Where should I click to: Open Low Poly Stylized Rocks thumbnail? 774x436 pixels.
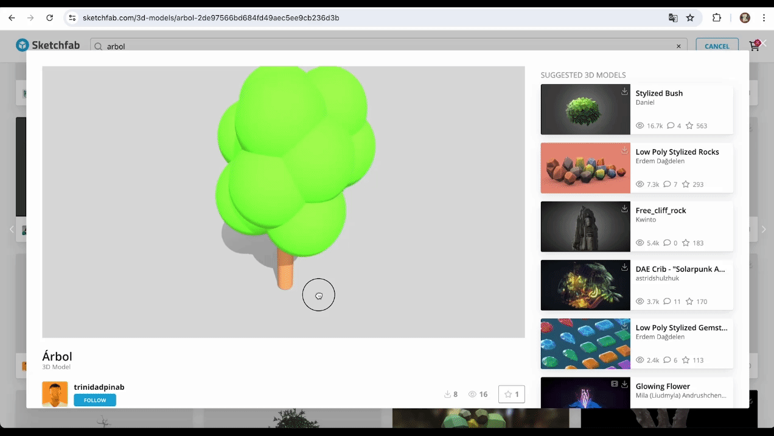click(585, 168)
